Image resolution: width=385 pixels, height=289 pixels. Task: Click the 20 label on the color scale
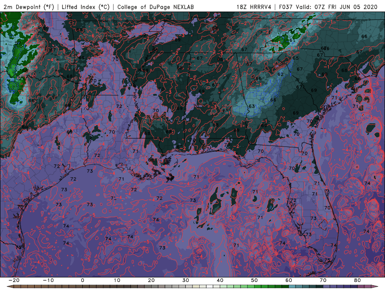tap(151, 280)
